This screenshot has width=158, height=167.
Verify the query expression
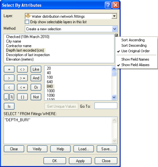pos(37,149)
